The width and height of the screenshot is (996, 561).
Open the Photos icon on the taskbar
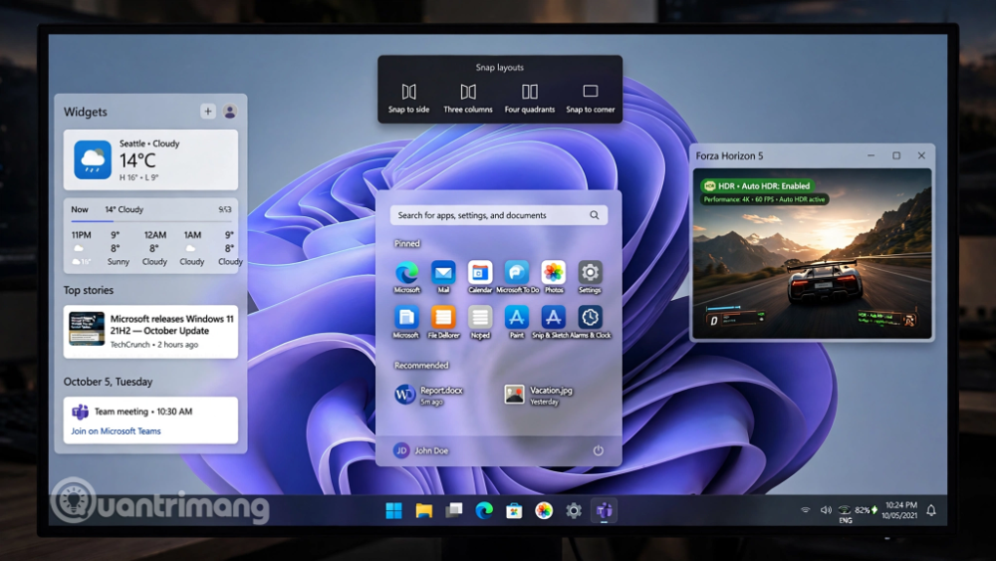tap(544, 510)
